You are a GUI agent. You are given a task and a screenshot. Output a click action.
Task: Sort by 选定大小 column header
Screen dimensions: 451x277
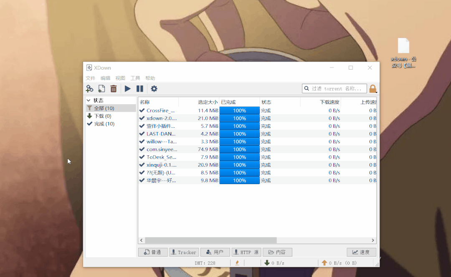199,102
